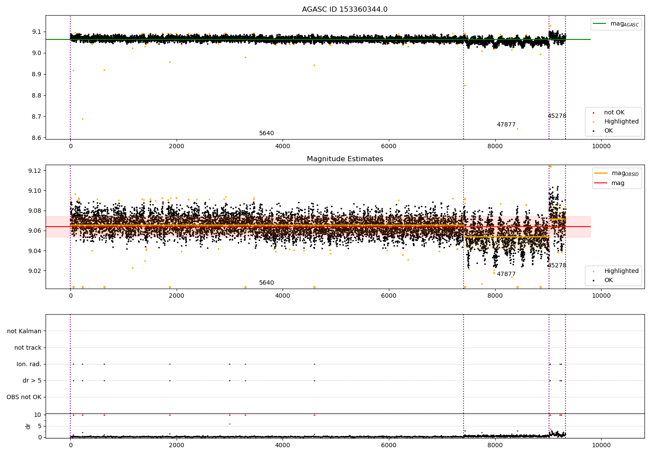Click the "dr > 5" row label
This screenshot has height=455, width=651.
click(32, 380)
